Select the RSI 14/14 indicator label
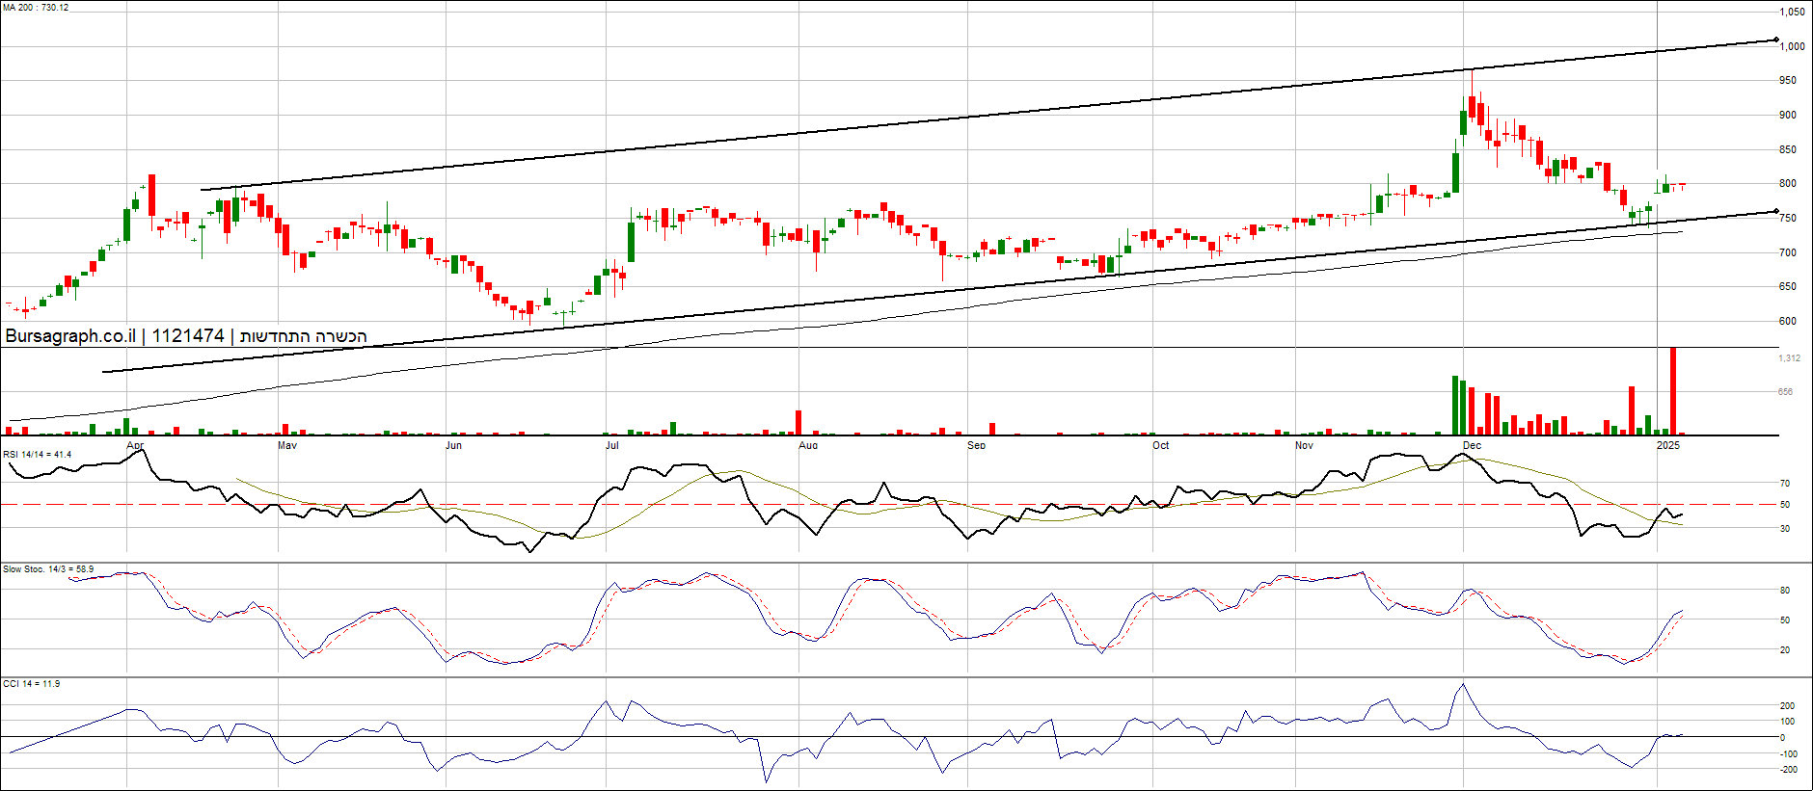The image size is (1813, 791). 38,455
